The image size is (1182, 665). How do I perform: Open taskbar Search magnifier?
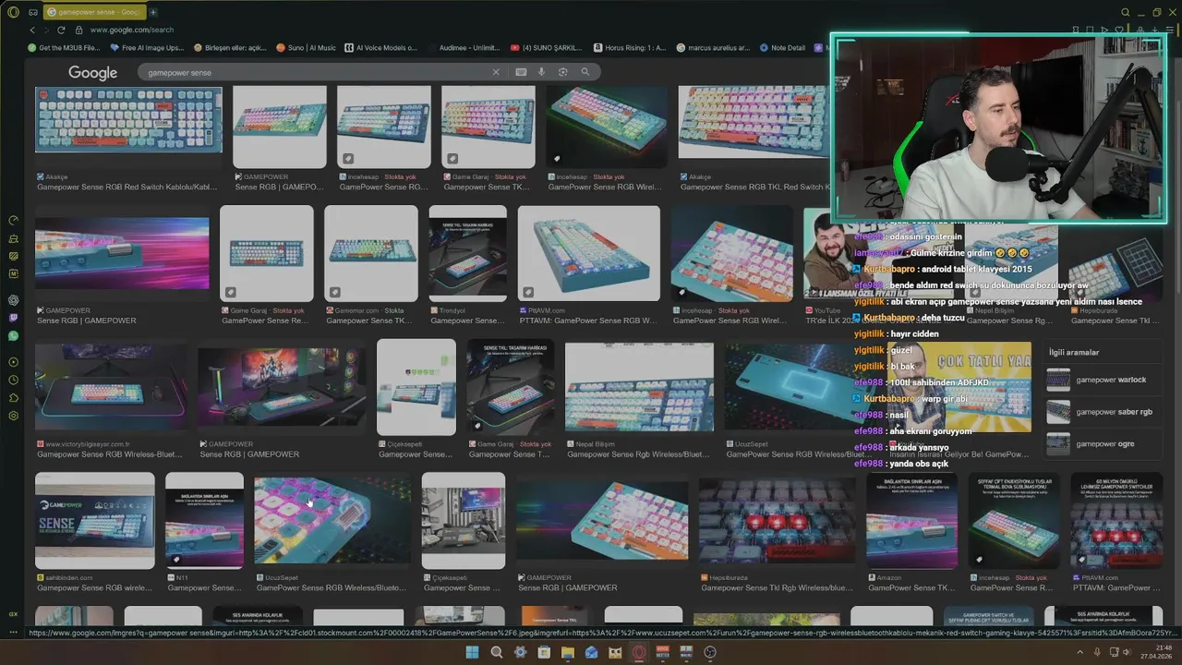[497, 652]
